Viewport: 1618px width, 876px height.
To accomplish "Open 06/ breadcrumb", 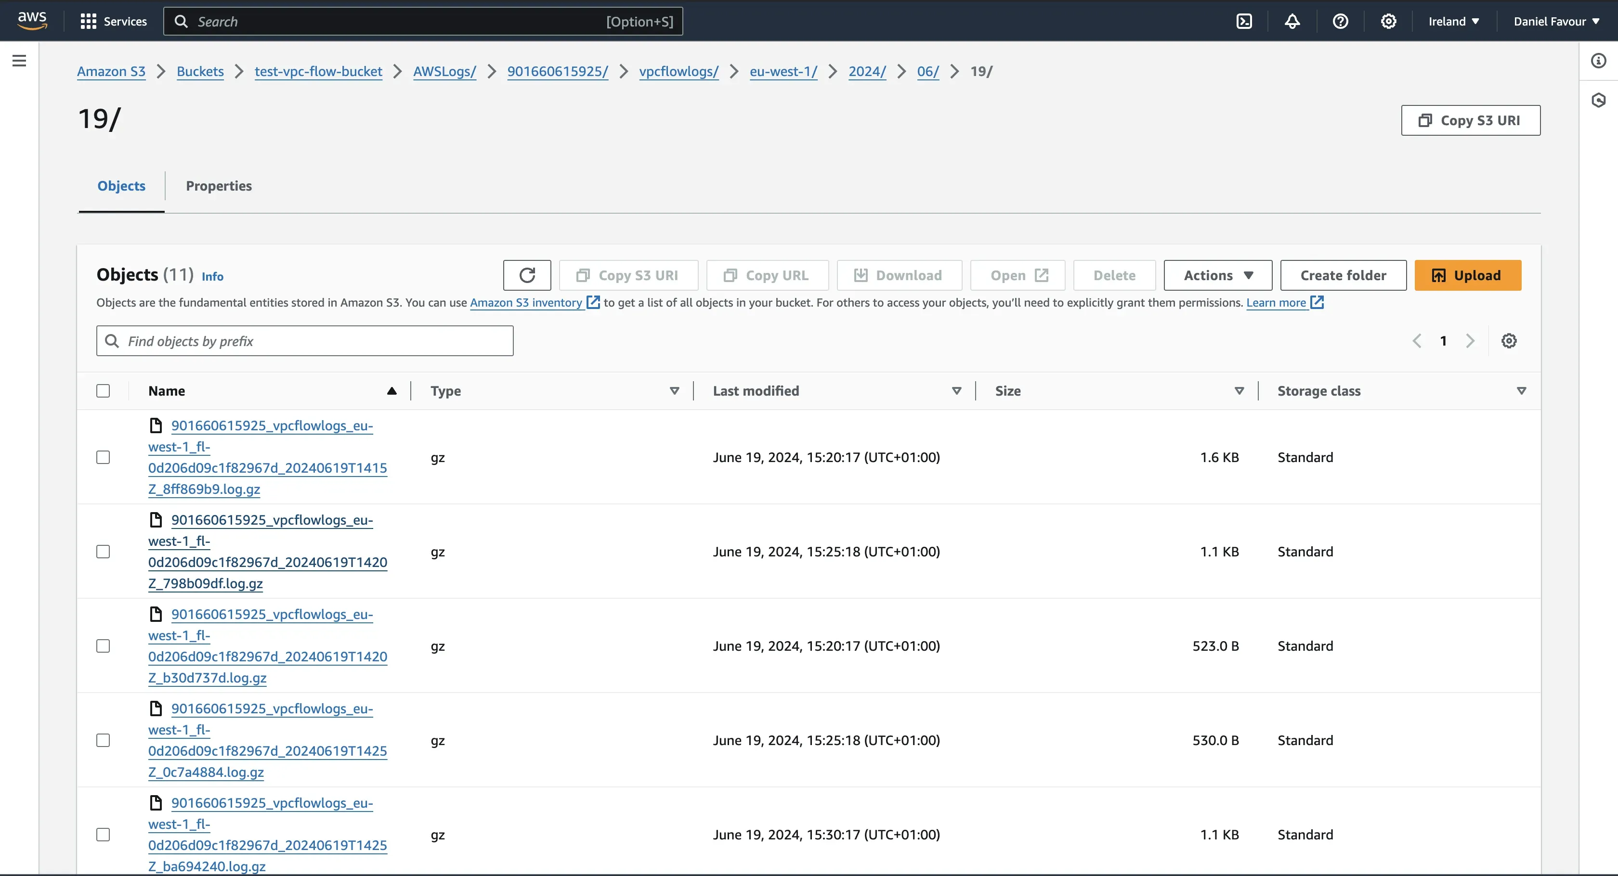I will pos(928,71).
